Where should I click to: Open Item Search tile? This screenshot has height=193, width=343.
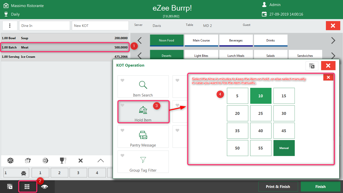pos(143,86)
